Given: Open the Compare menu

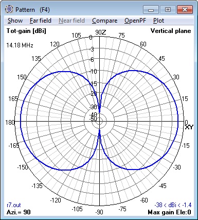Looking at the screenshot, I should click(104, 21).
